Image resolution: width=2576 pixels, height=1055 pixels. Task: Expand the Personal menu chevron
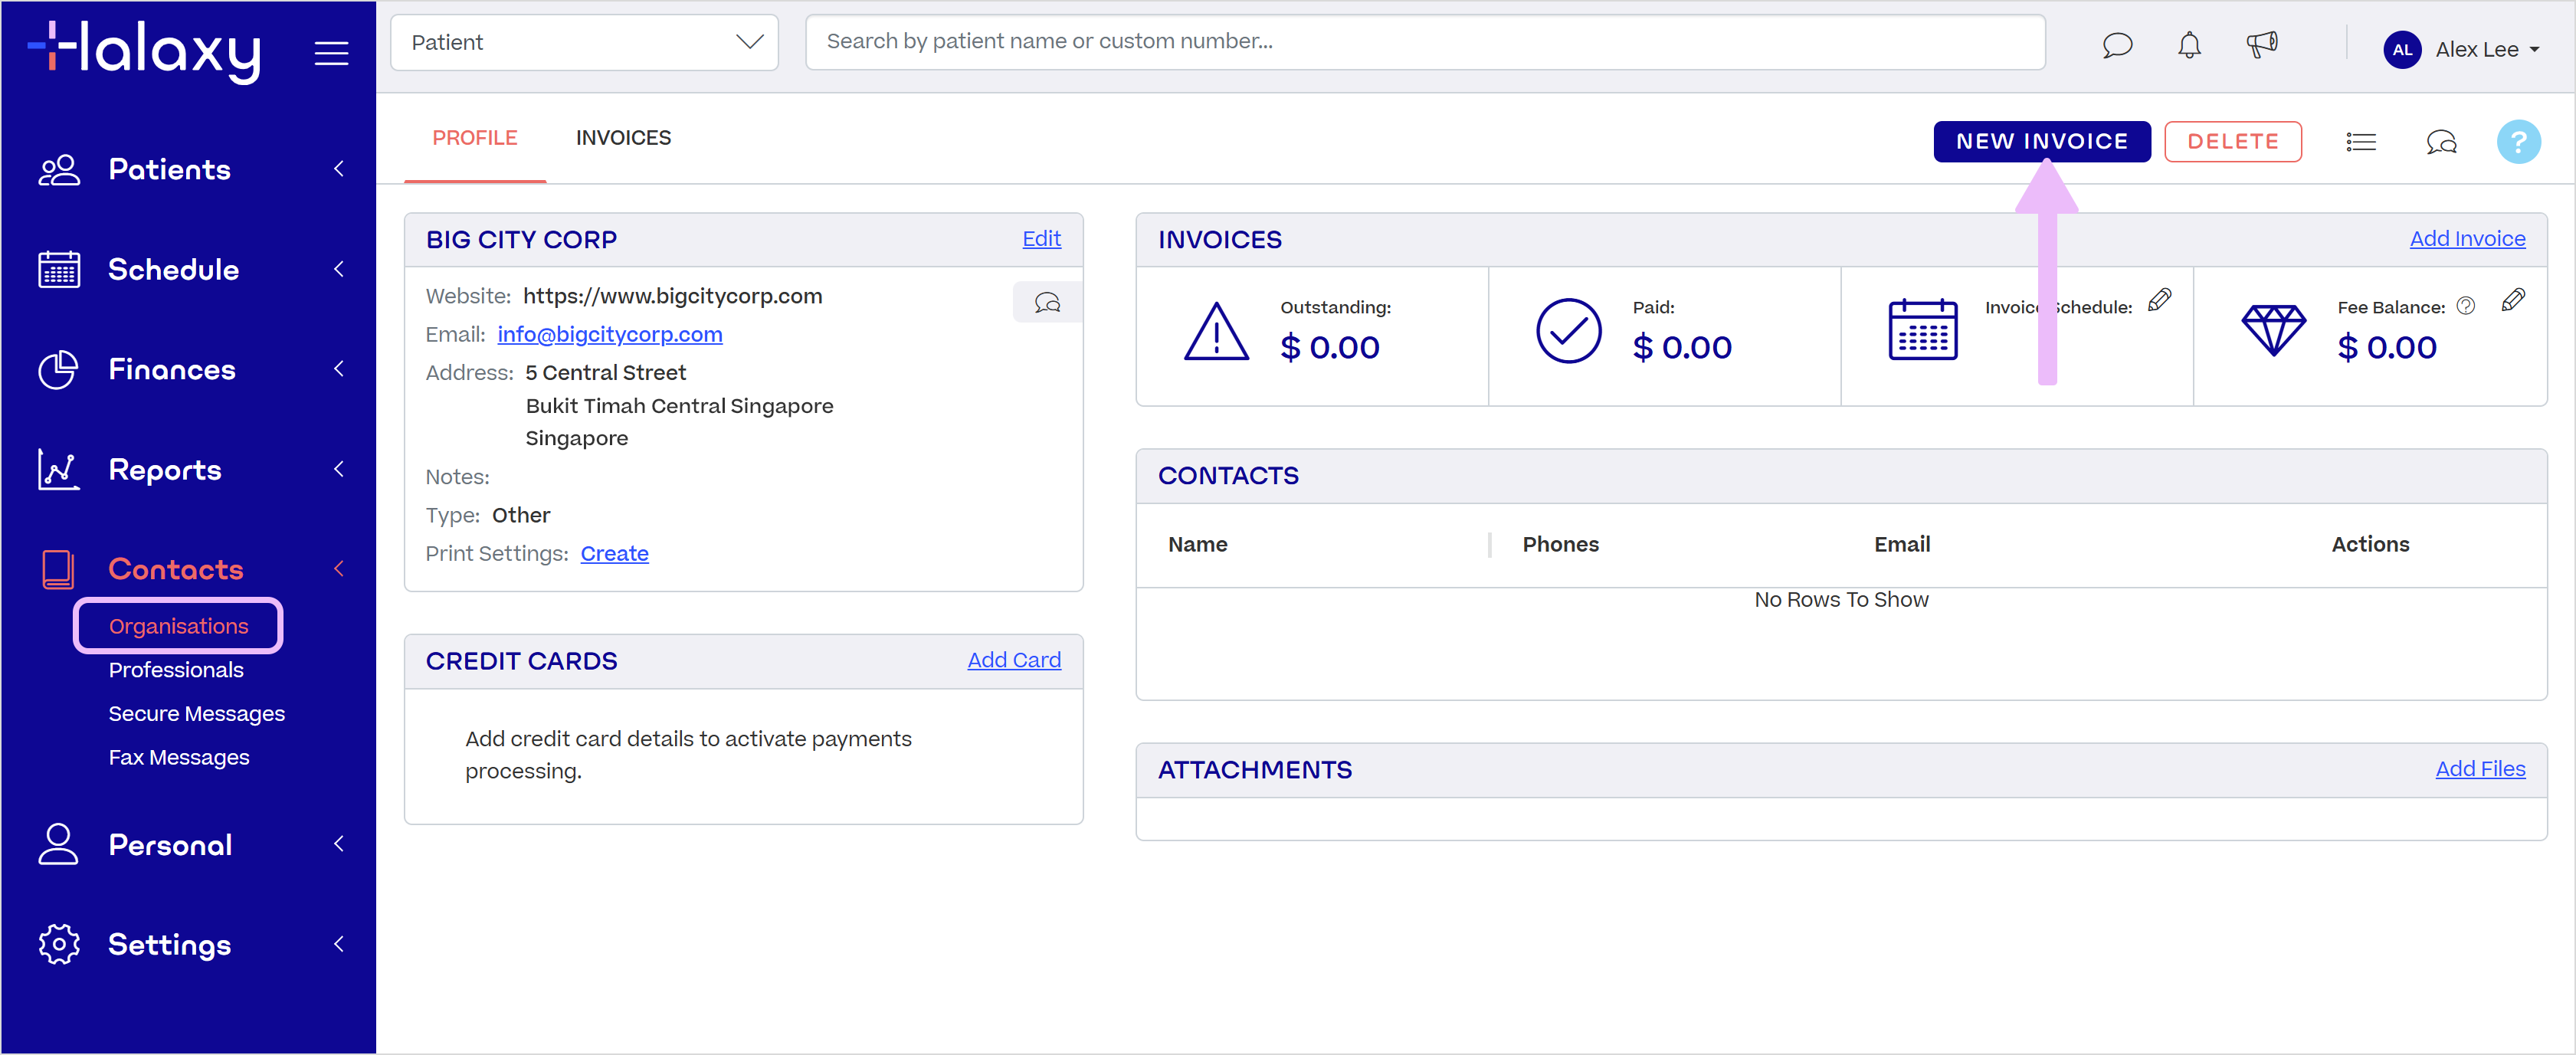point(339,844)
